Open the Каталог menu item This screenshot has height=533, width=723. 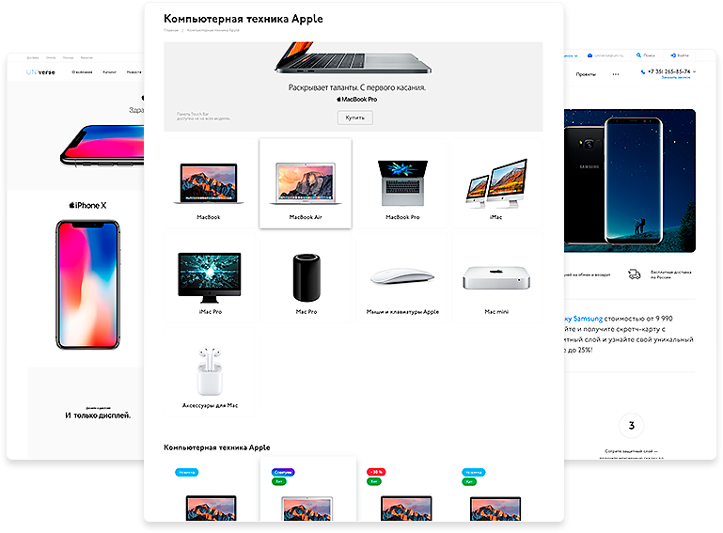(x=109, y=72)
